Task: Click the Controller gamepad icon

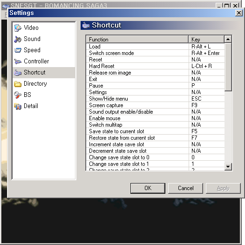Action: point(18,61)
